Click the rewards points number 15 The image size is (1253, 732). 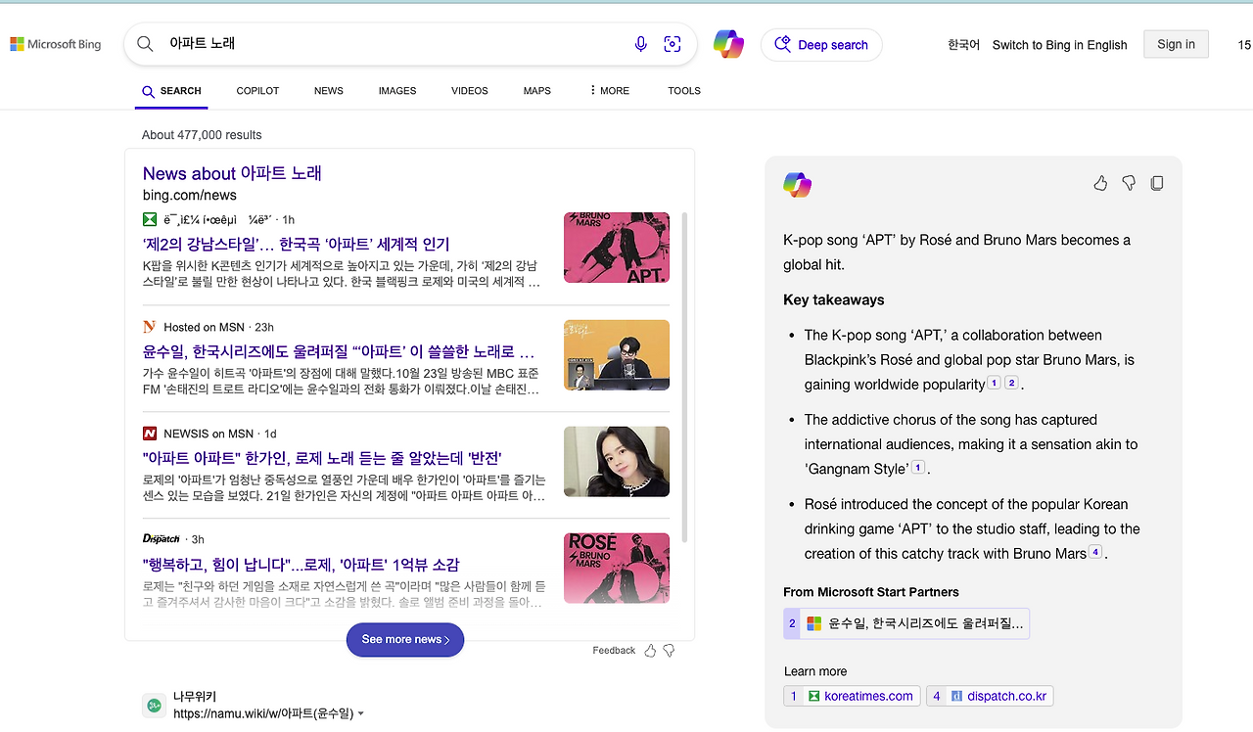(1244, 45)
